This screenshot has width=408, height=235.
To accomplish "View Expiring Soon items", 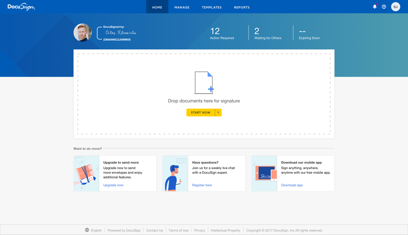I will (309, 34).
